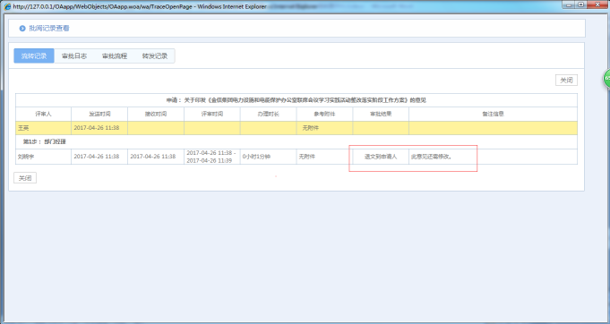Open the 审批日志 tab
This screenshot has height=324, width=610.
(74, 56)
